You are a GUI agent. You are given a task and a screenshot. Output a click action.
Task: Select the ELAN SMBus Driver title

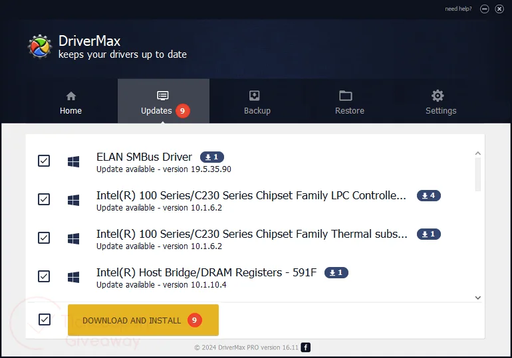click(x=144, y=157)
